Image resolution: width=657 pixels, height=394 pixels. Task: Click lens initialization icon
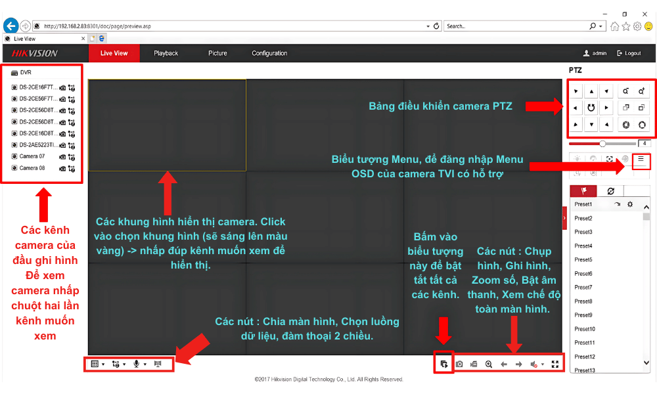(x=625, y=159)
